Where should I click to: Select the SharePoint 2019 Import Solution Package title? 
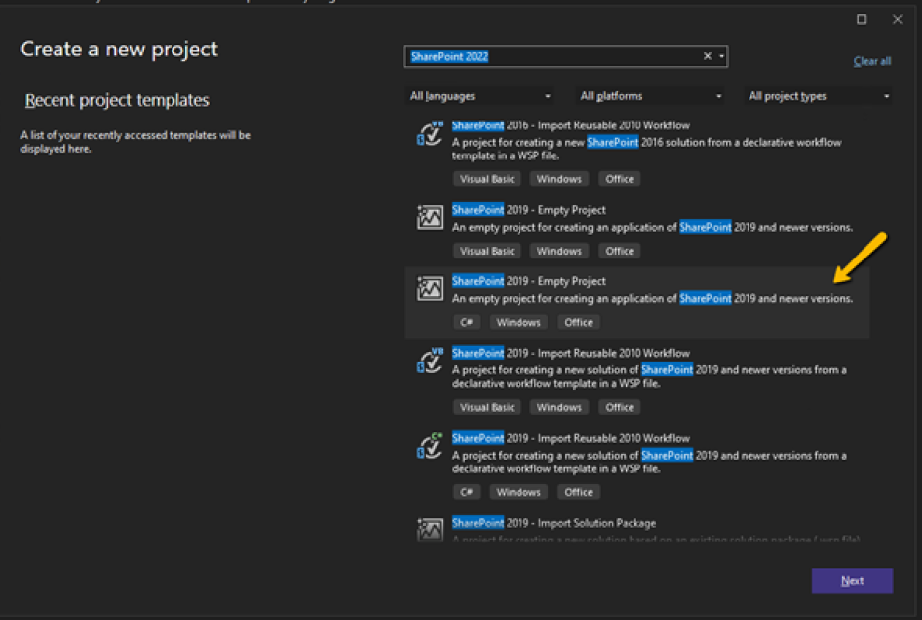coord(553,523)
